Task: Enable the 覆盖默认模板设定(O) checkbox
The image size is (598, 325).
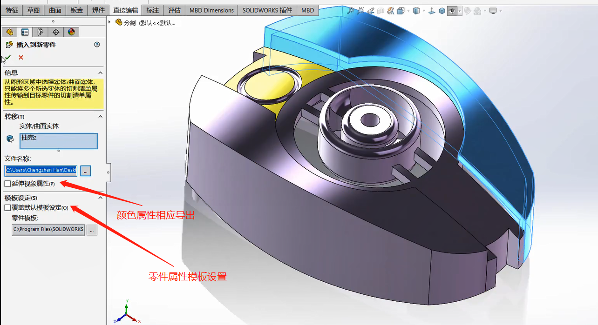Action: (x=7, y=207)
